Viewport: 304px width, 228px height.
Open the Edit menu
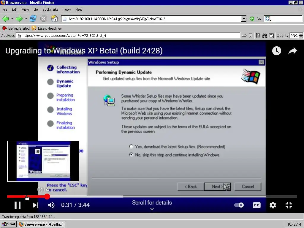click(x=14, y=9)
